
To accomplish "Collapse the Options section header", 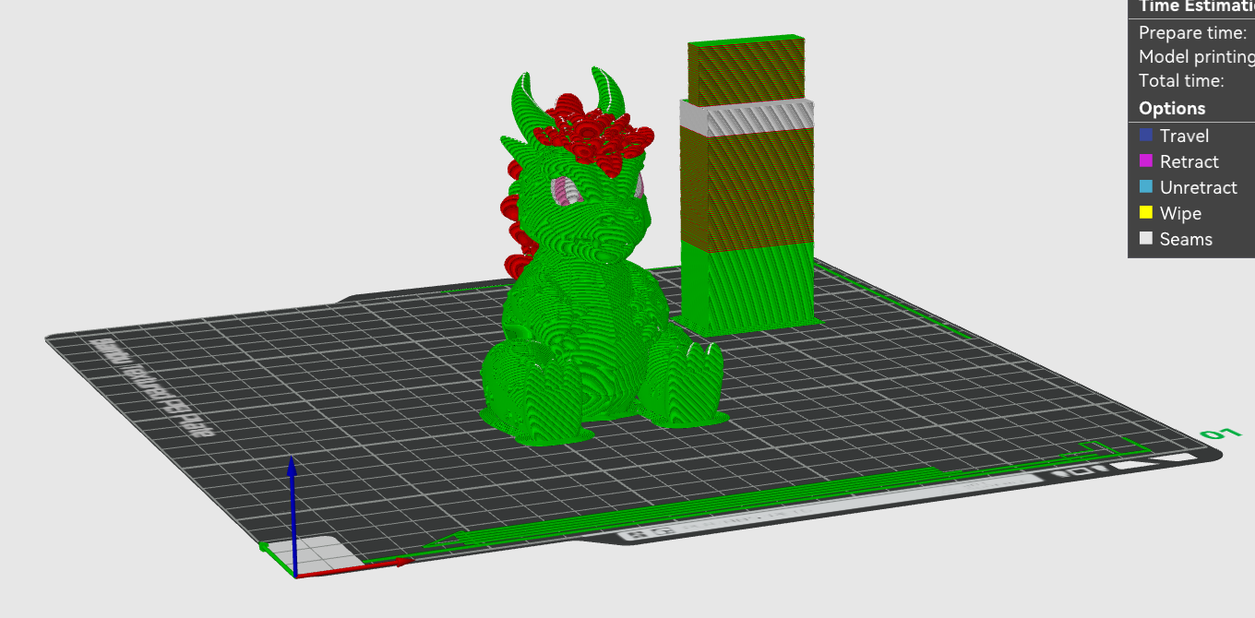I will tap(1172, 108).
